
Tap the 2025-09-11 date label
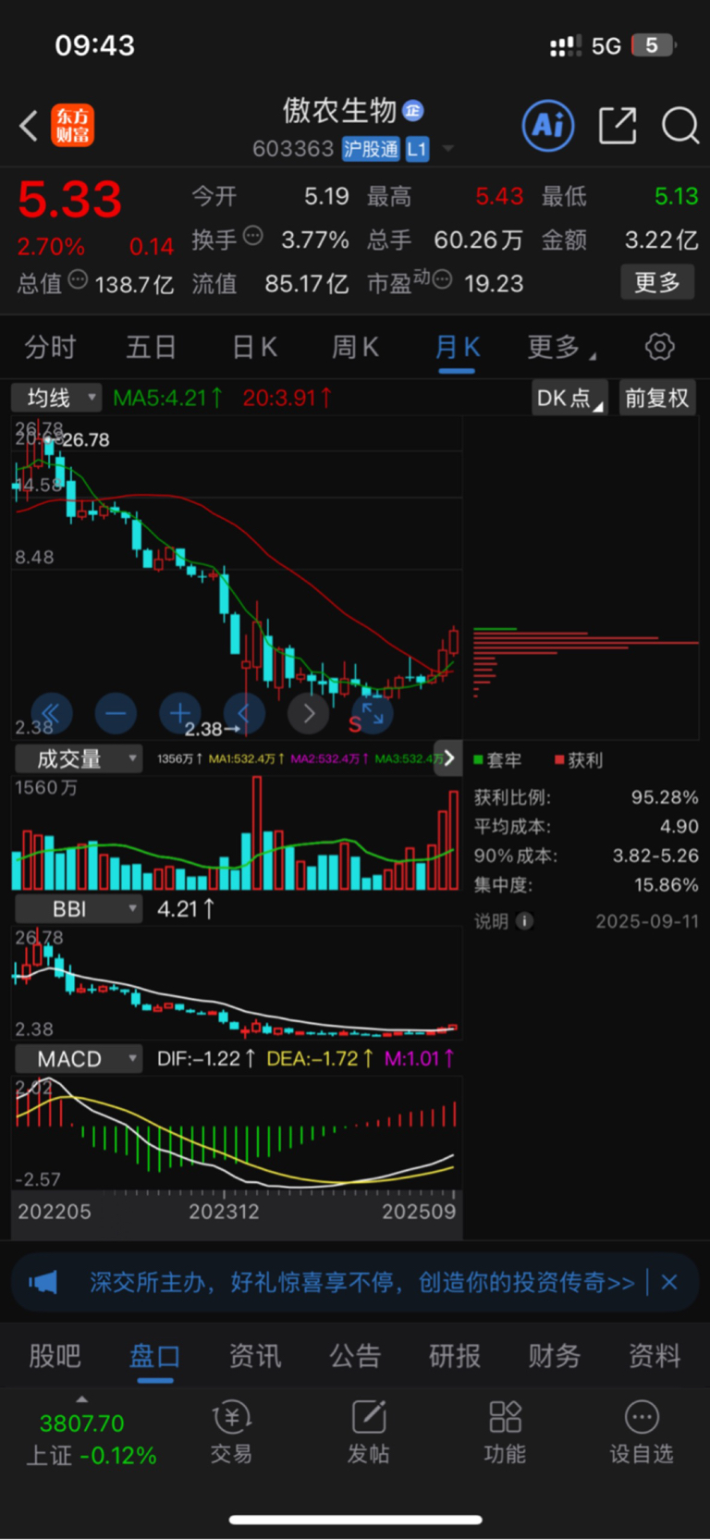pos(647,921)
